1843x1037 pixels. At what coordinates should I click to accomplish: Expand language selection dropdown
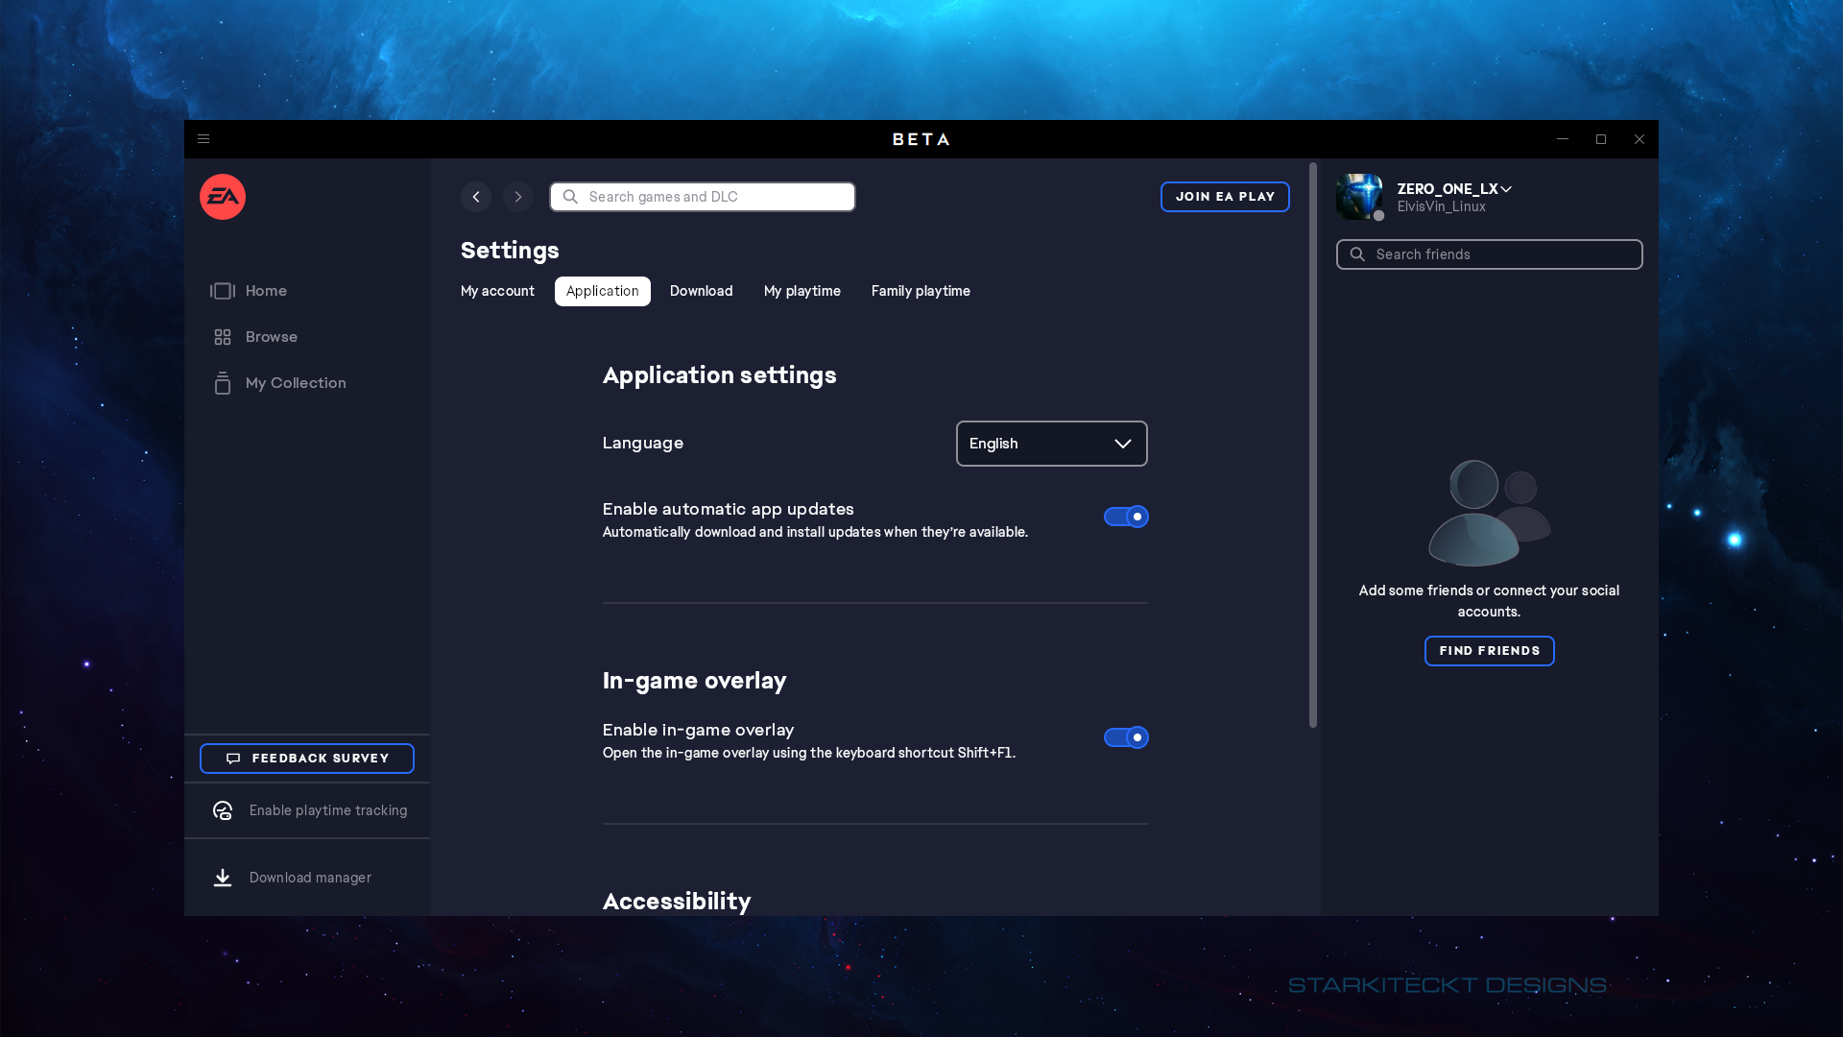1052,444
